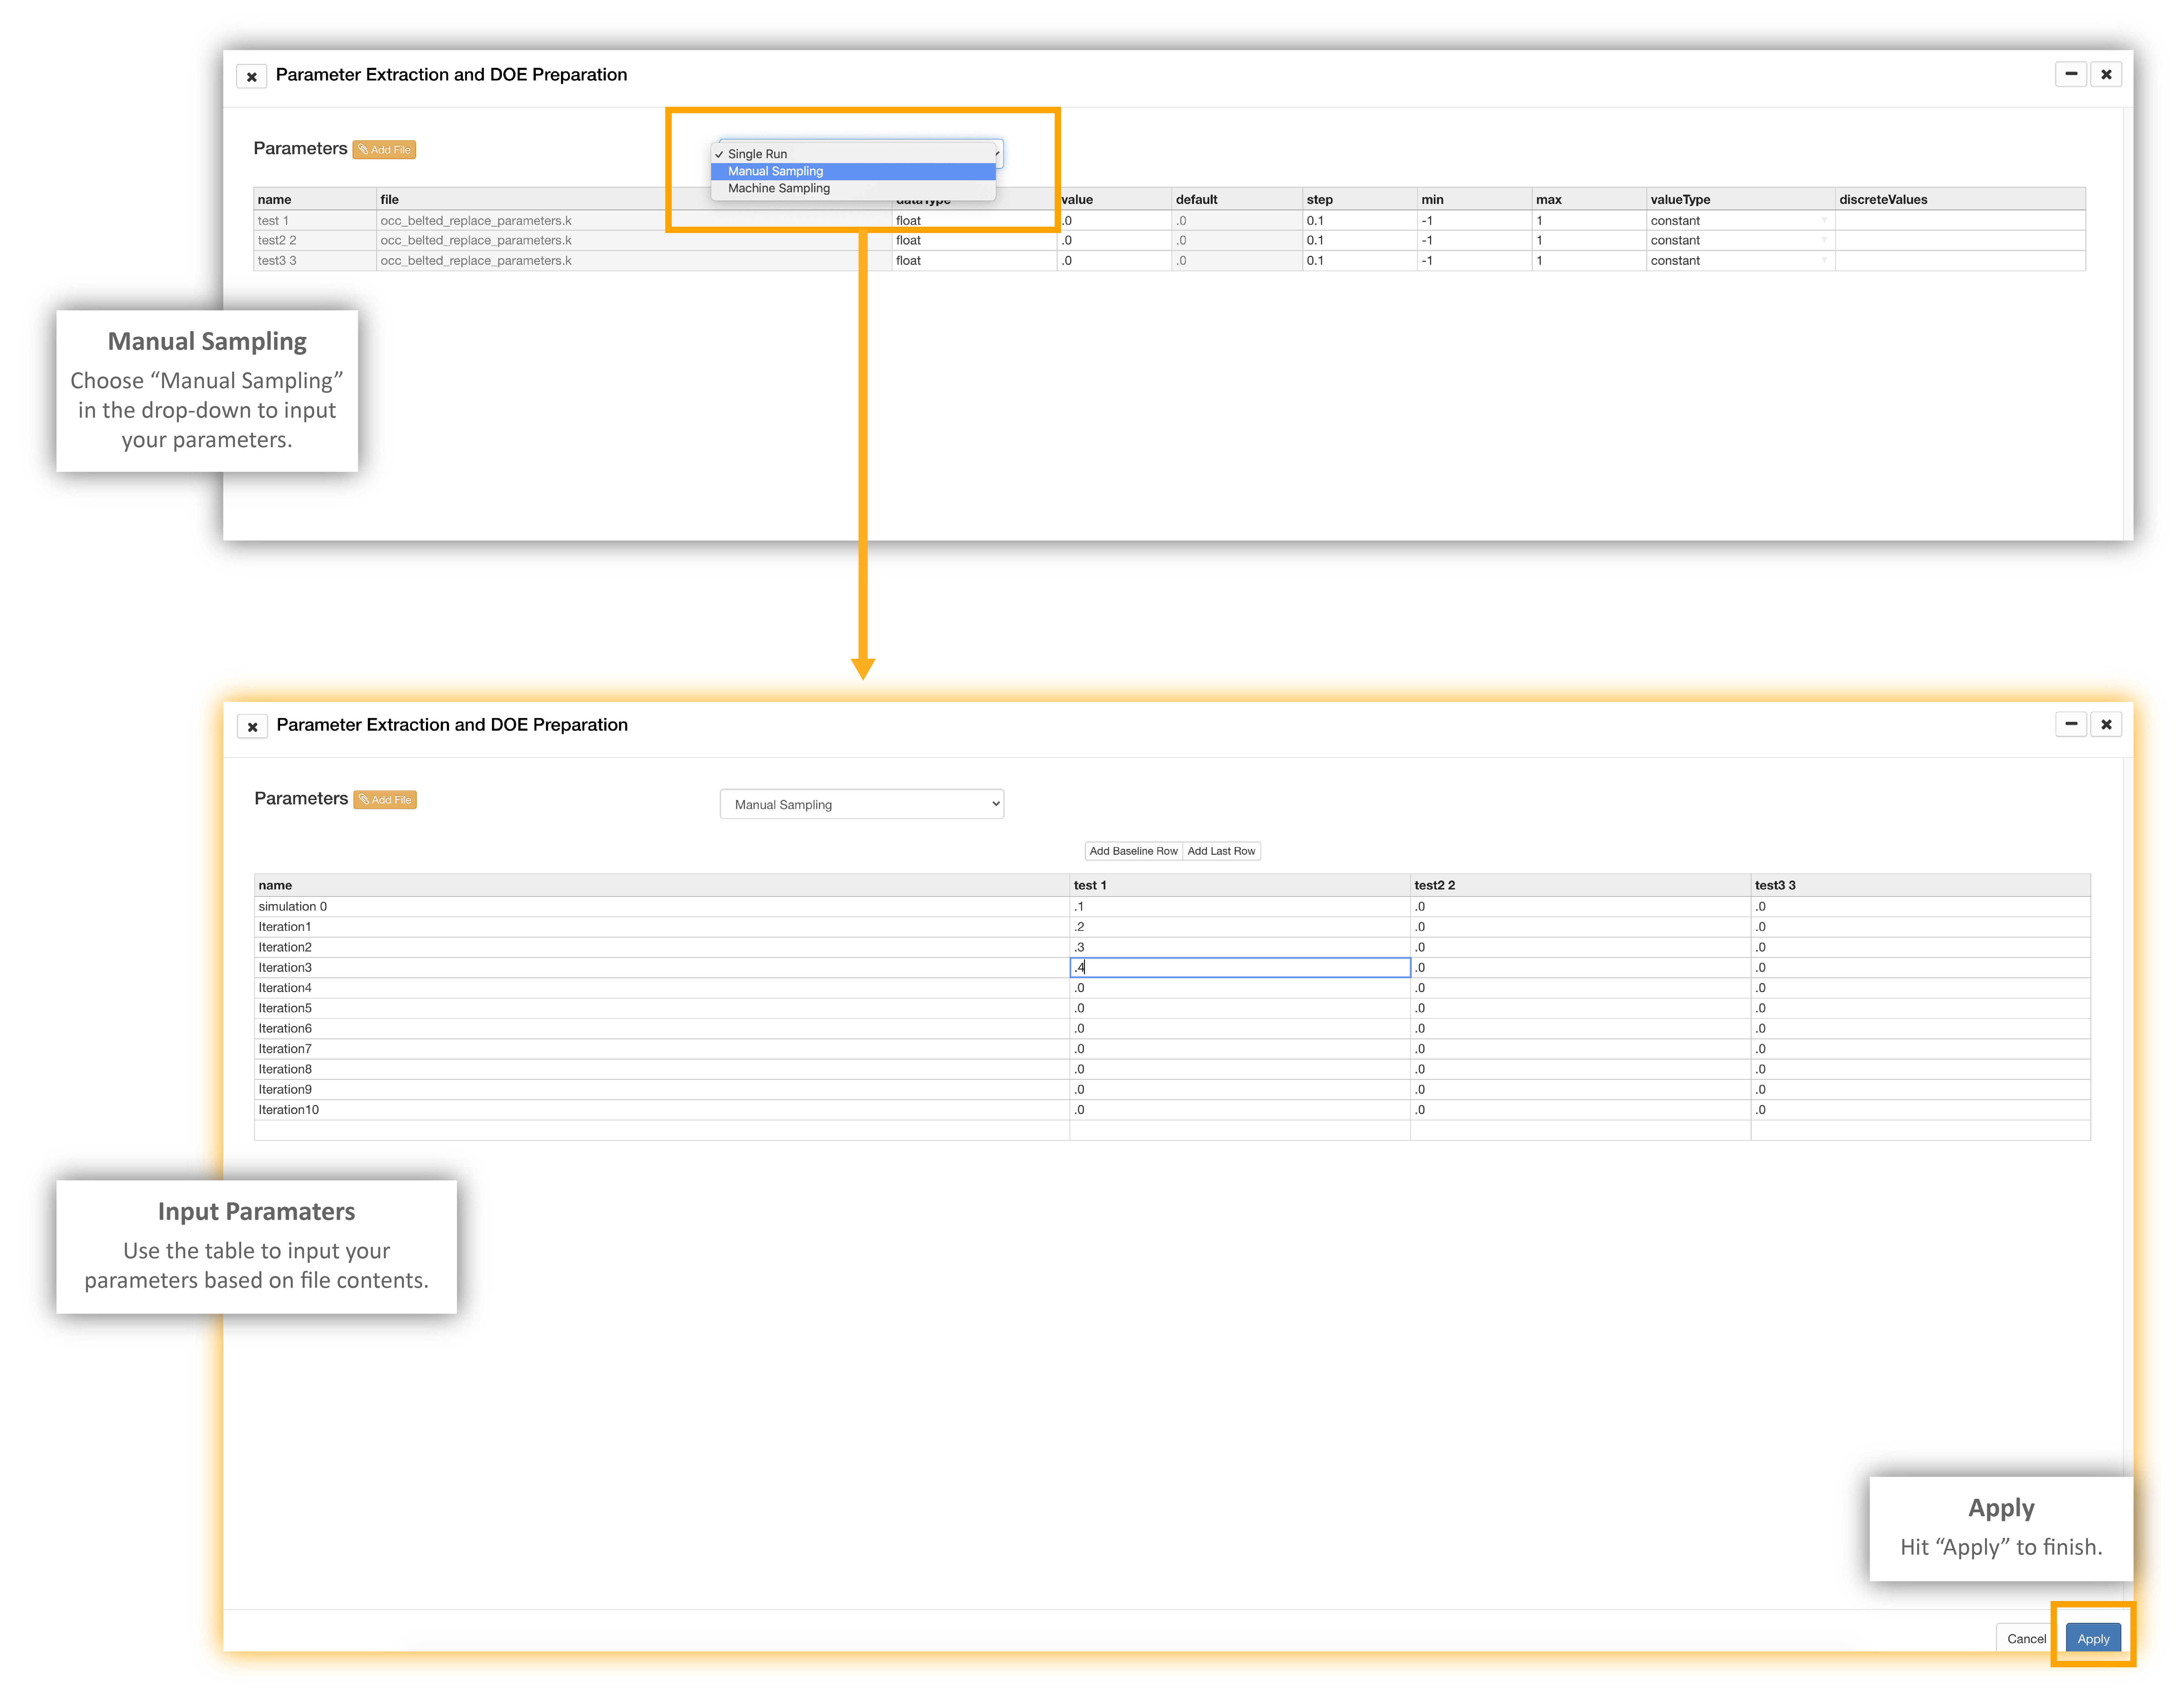Close lower dialog using right-side X button
Screen dimensions: 2184x1703
(2106, 724)
